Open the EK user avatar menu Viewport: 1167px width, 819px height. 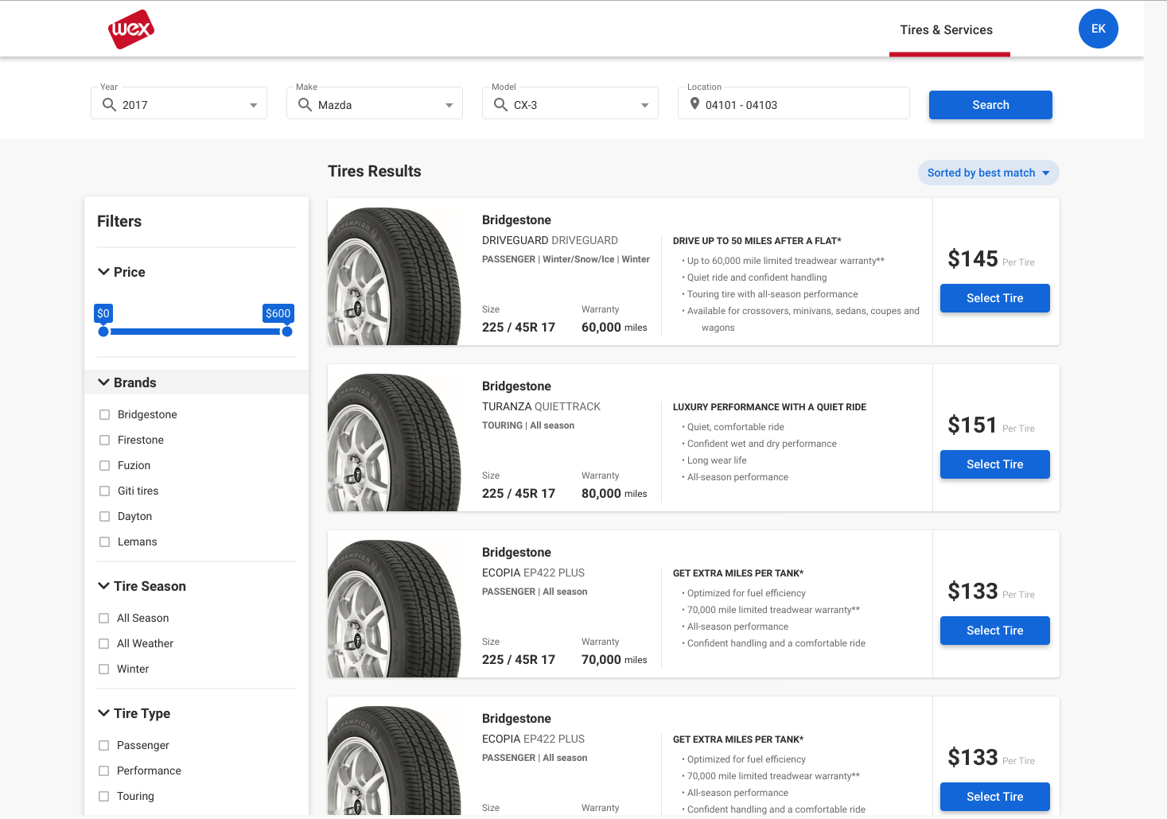(1098, 29)
